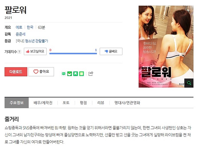Image resolution: width=200 pixels, height=150 pixels.
Task: Click the green bookmark share icon
Action: [75, 74]
